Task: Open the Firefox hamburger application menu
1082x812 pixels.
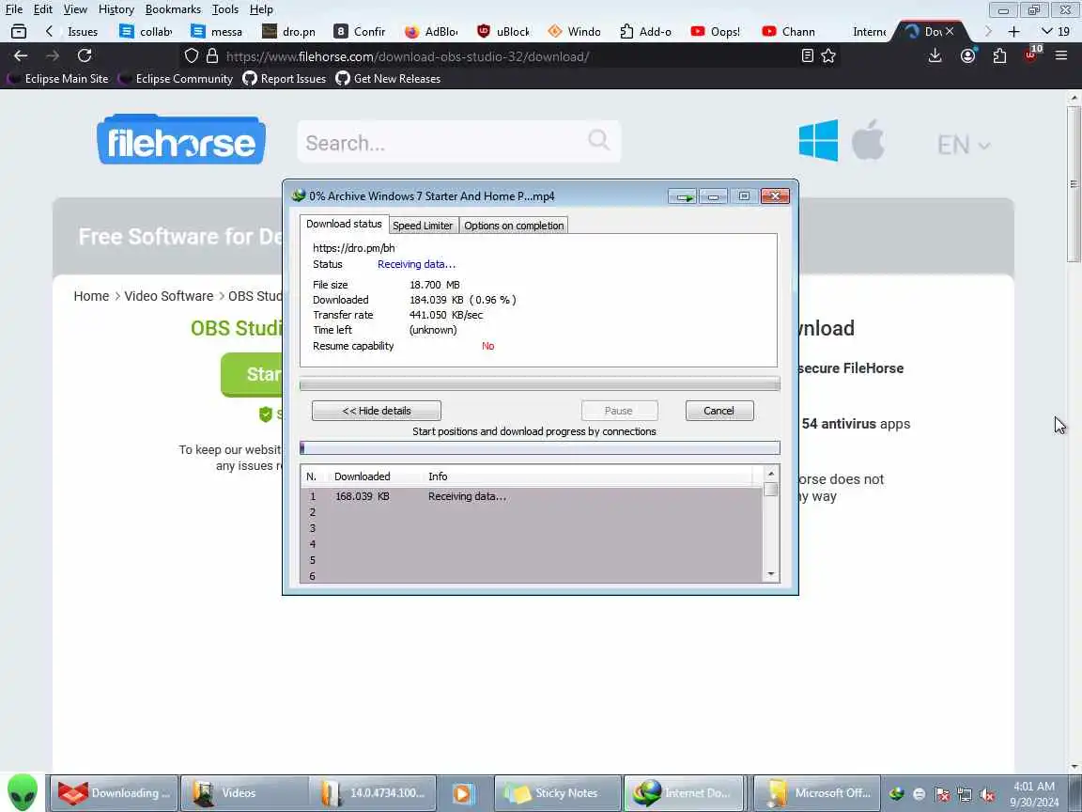Action: coord(1061,56)
